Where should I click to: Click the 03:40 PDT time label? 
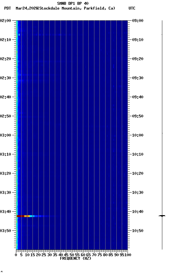[5, 212]
